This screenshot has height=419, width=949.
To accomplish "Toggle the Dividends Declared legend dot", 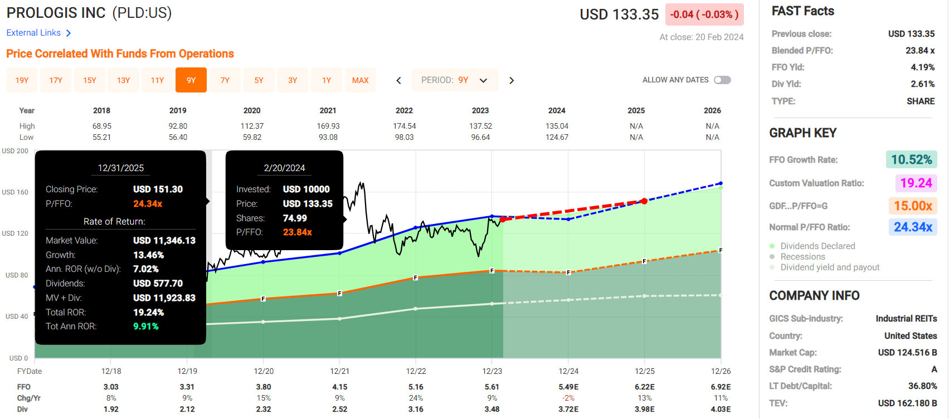I will (x=772, y=246).
